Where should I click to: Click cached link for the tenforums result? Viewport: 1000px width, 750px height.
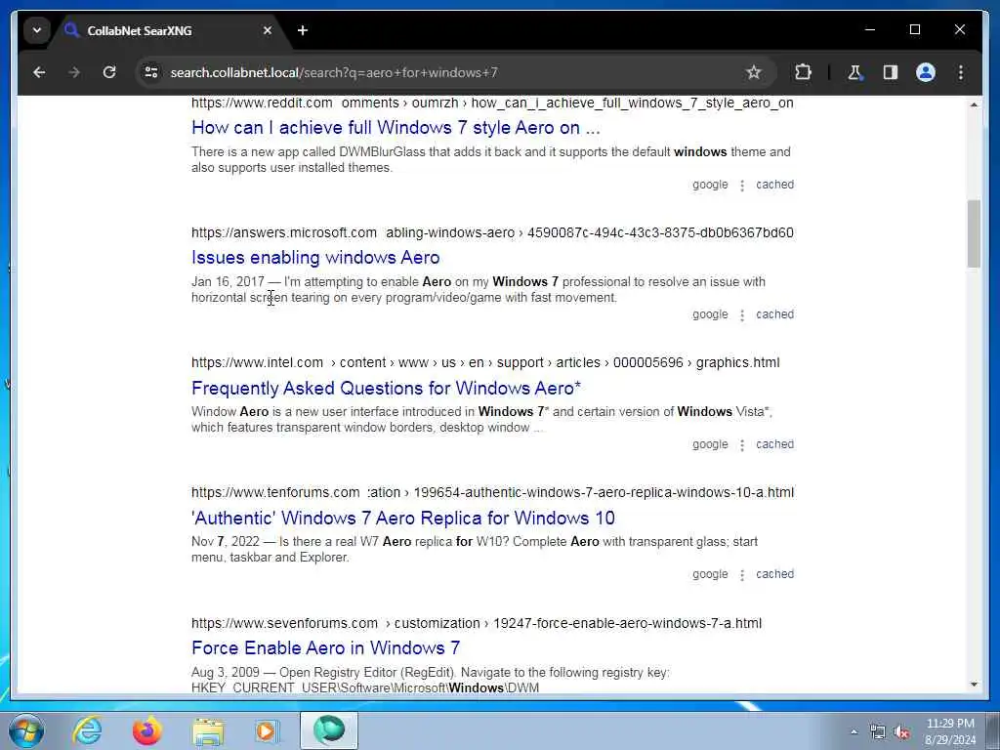tap(774, 574)
